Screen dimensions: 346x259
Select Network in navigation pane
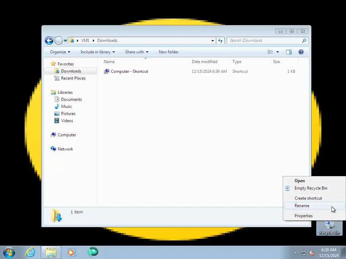click(65, 149)
